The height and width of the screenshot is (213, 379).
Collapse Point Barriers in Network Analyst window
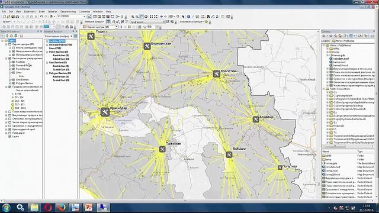coord(47,52)
